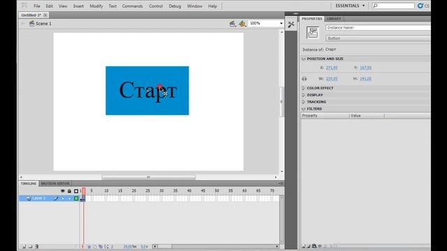Click the W width value
447x251 pixels.
(x=332, y=79)
